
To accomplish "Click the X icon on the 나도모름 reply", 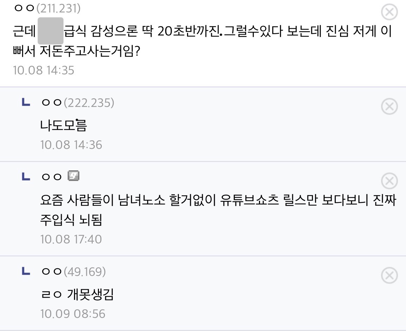I will pos(389,106).
